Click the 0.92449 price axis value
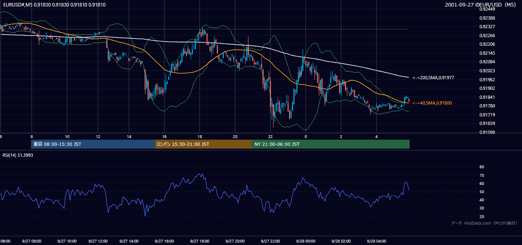Screen dimensions: 522x245 (486, 9)
